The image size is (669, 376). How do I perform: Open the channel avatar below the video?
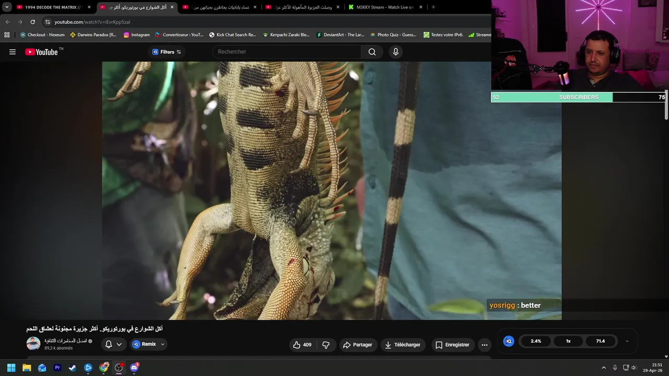tap(33, 344)
